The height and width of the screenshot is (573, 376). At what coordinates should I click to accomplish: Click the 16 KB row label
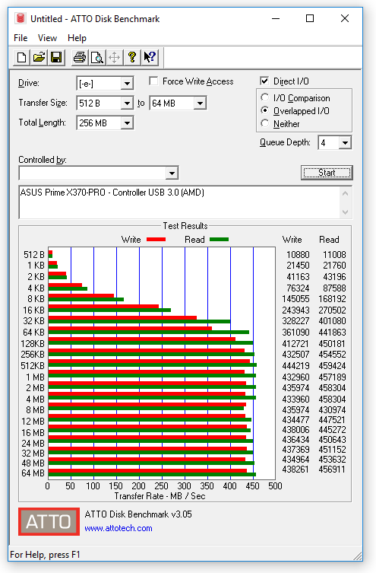coord(33,310)
